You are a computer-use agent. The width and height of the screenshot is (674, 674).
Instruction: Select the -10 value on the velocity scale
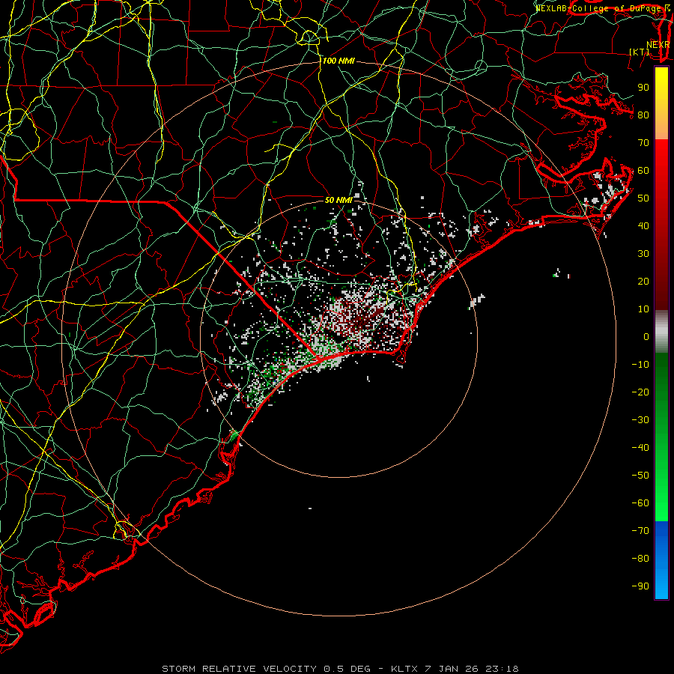[640, 365]
